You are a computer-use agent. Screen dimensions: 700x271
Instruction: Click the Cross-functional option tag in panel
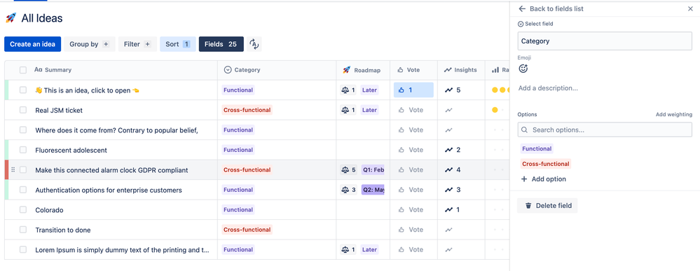point(546,164)
